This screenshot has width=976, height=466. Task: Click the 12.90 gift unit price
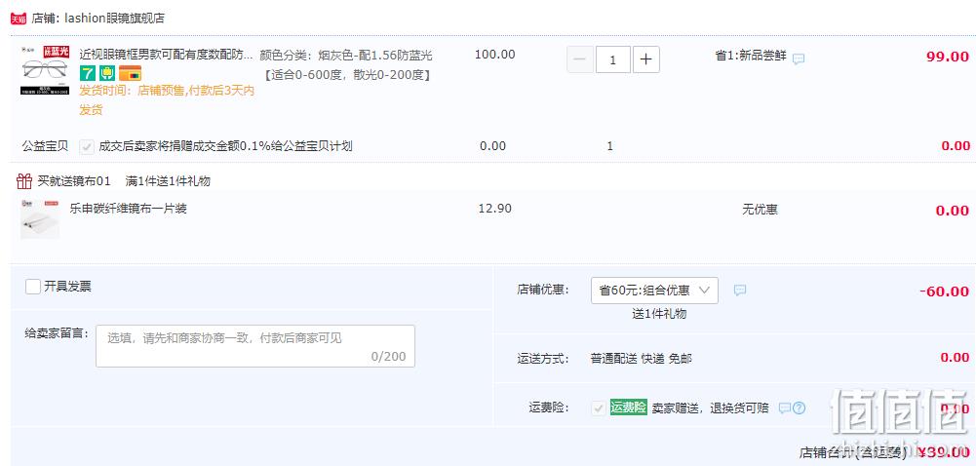pyautogui.click(x=495, y=209)
